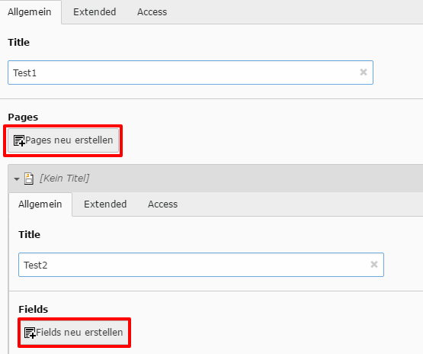Click the [Kein Titel] record title text
Viewport: 423px width, 354px height.
click(65, 179)
